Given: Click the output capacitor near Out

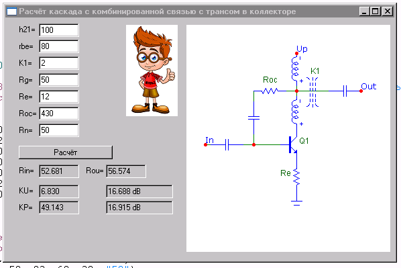Looking at the screenshot, I should (345, 91).
